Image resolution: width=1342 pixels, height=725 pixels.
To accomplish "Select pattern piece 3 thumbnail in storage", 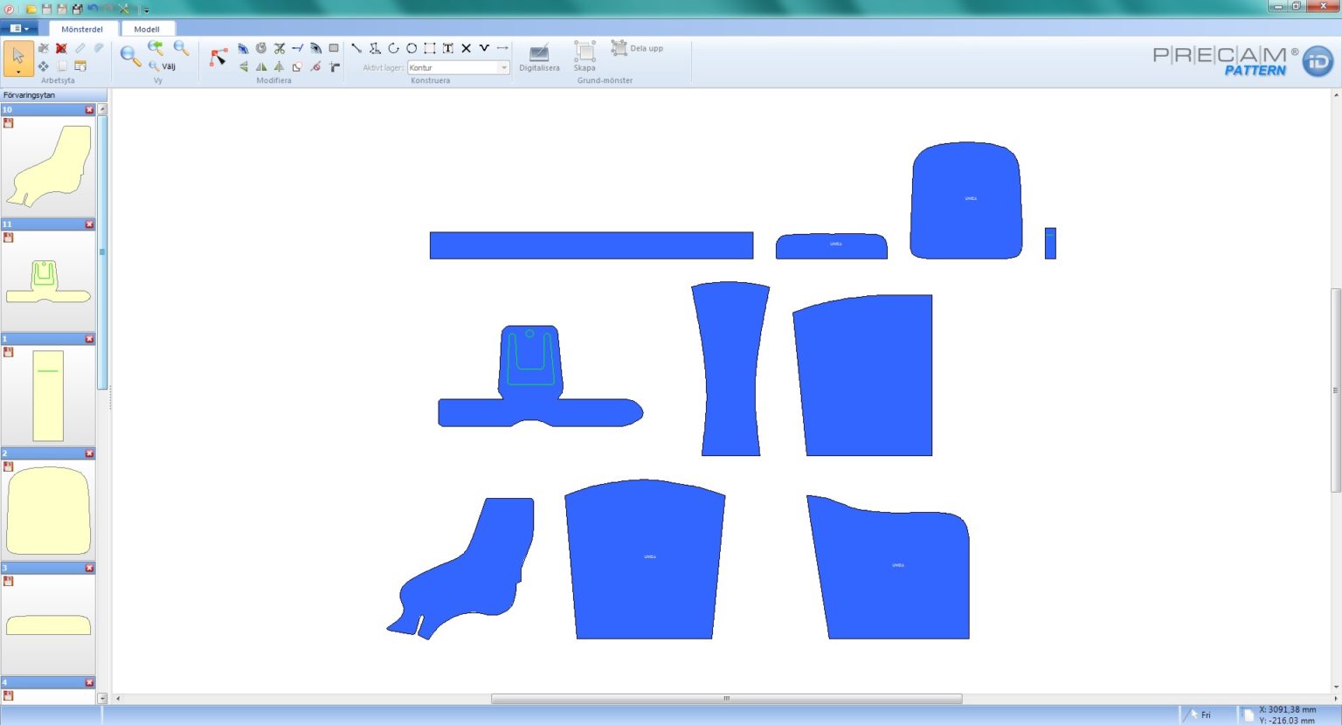I will (48, 624).
